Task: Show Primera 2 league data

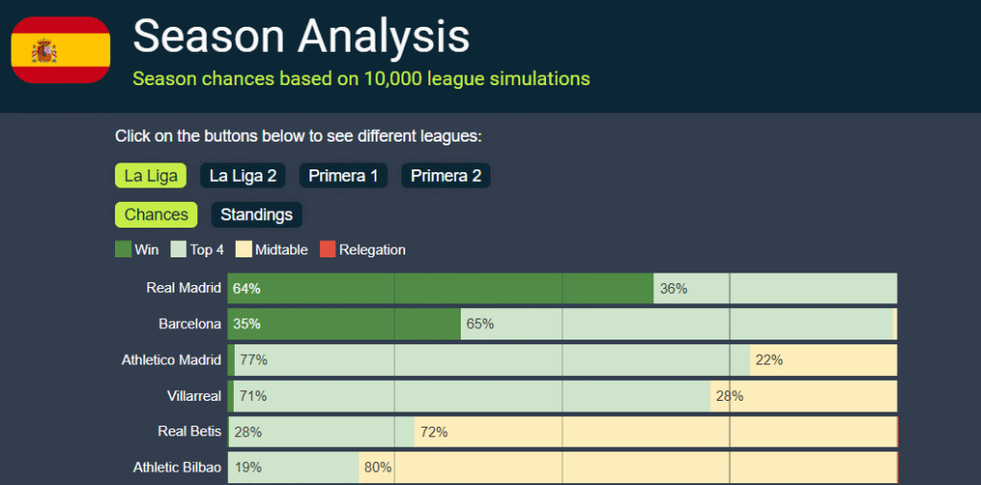Action: pyautogui.click(x=445, y=176)
